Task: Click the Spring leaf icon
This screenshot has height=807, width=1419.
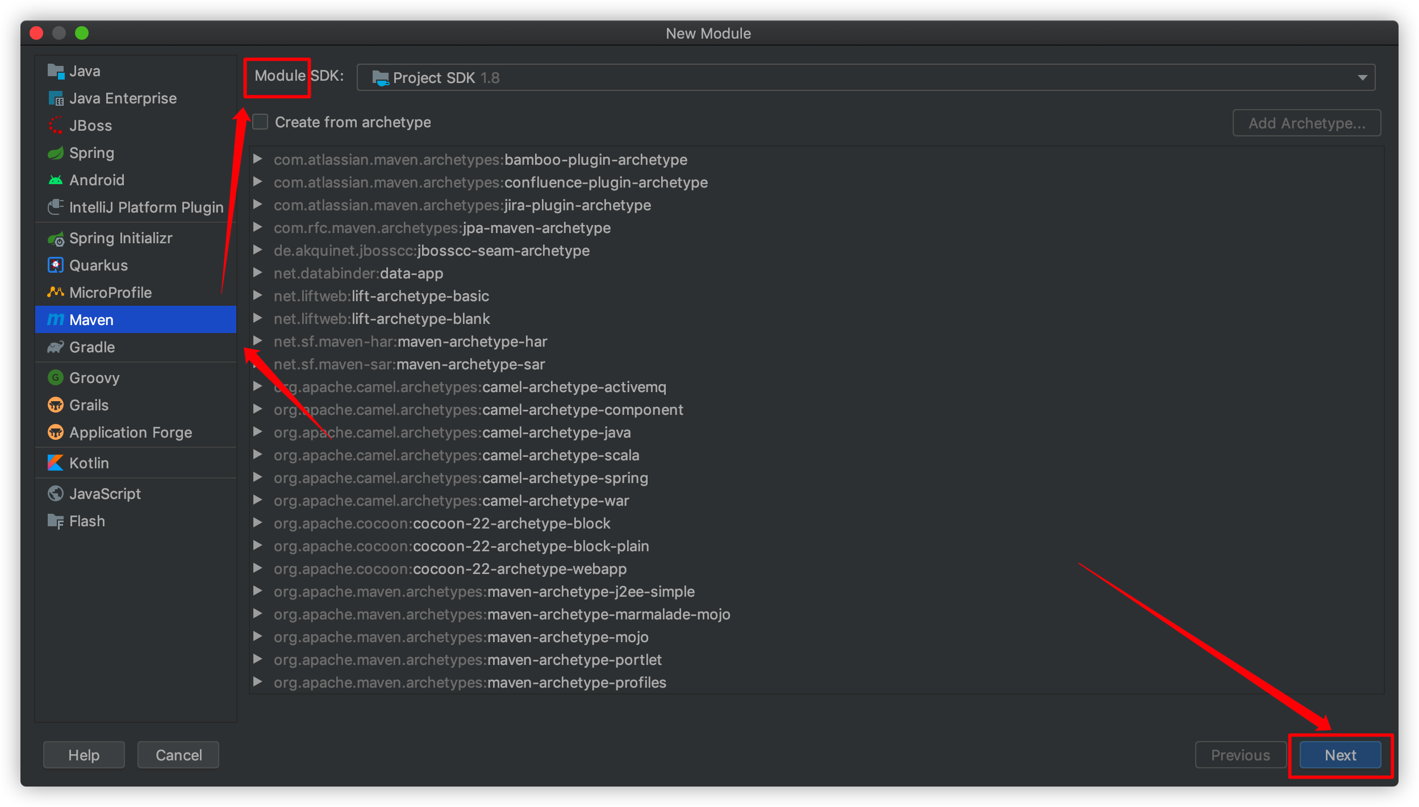Action: coord(56,153)
